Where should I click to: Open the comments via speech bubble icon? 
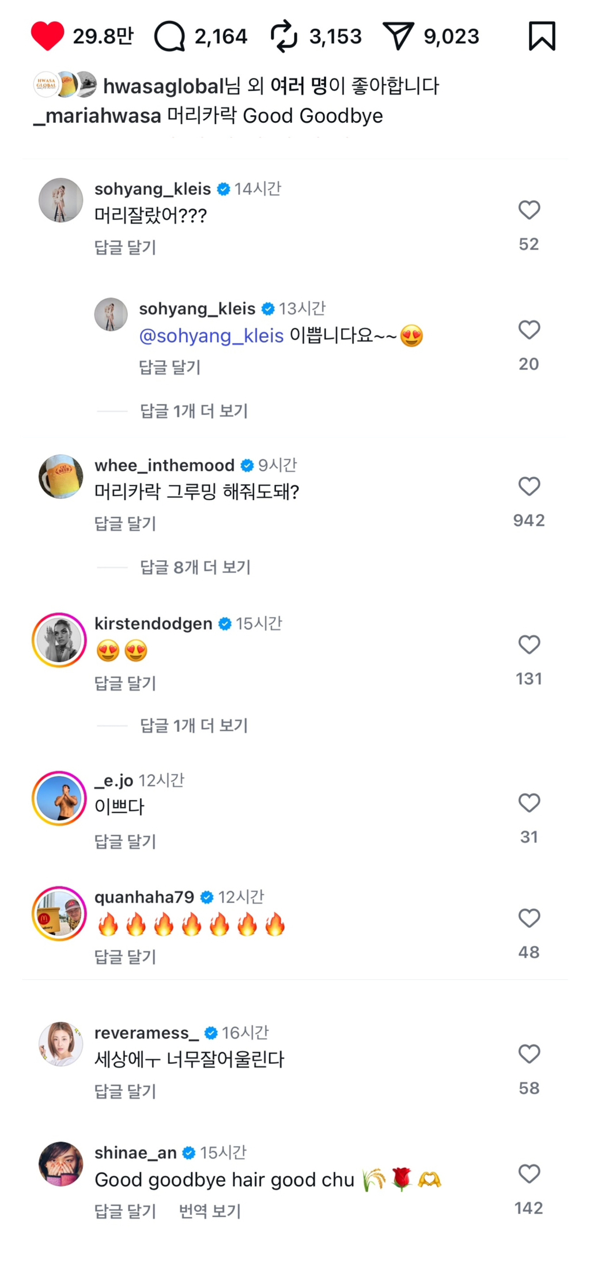[169, 37]
